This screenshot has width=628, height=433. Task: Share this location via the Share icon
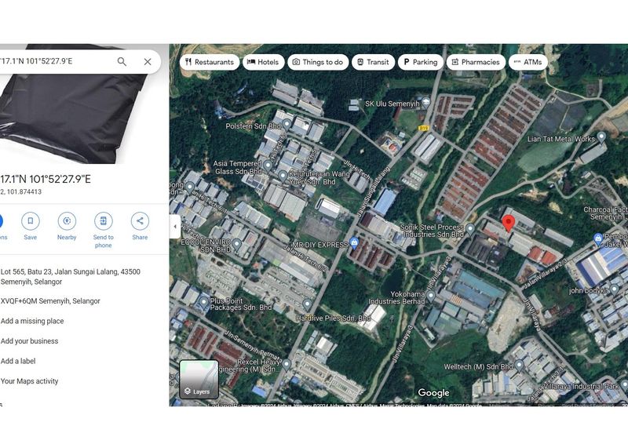point(140,221)
